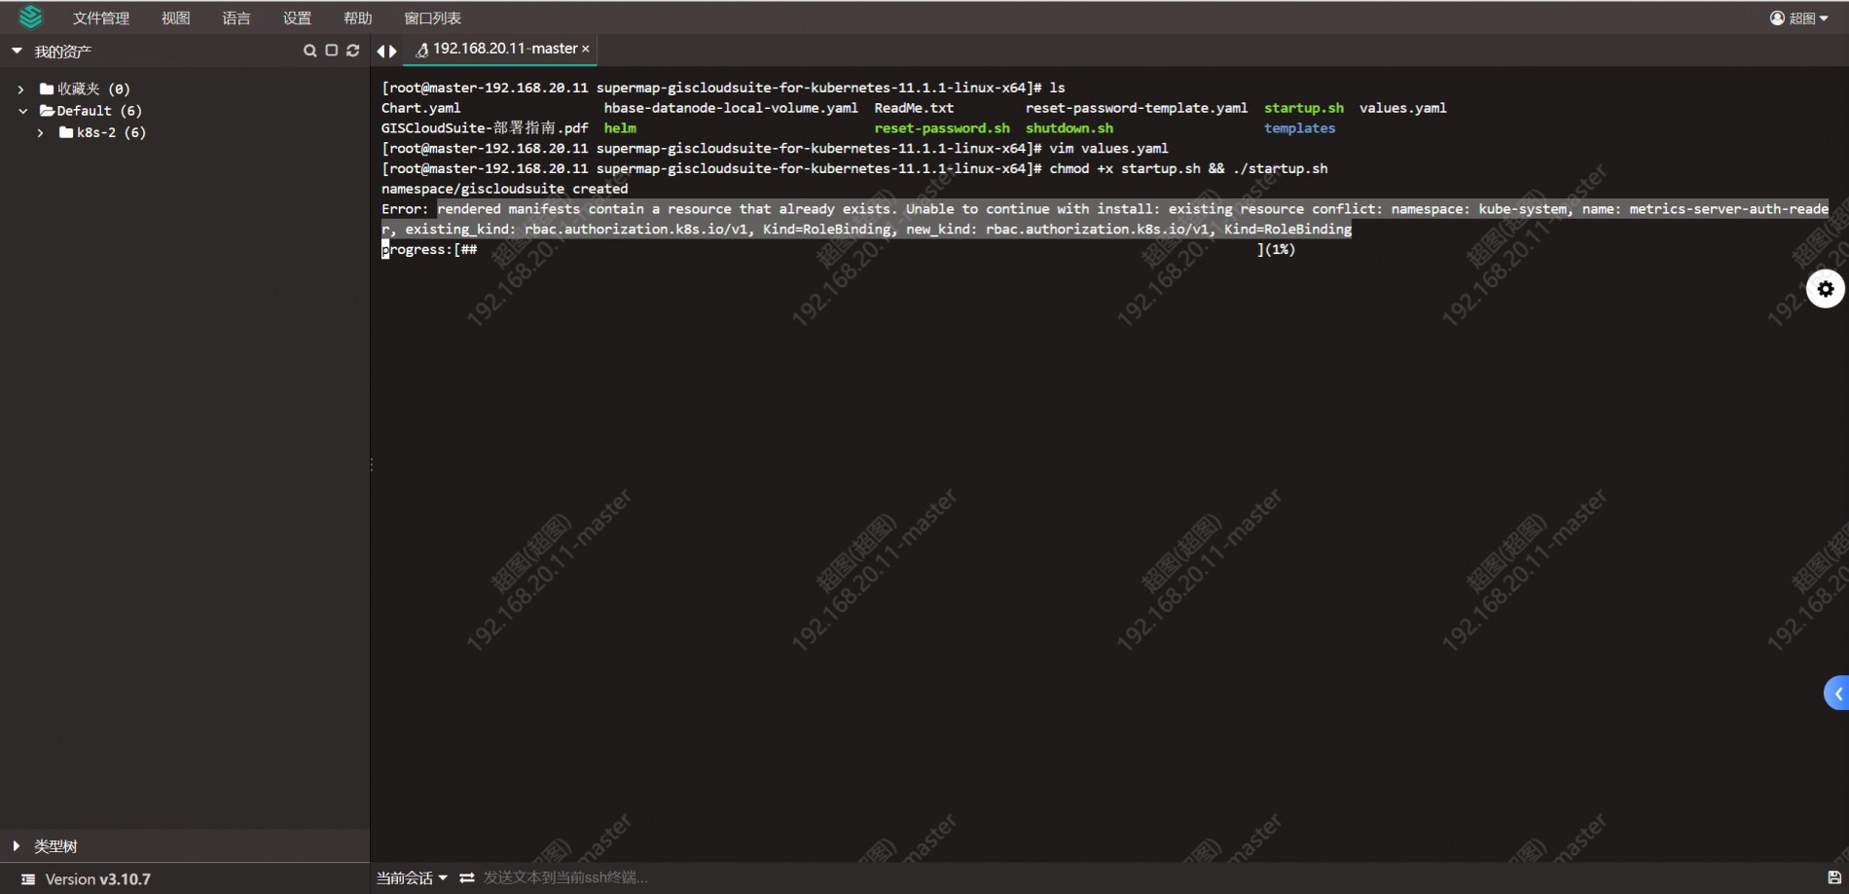This screenshot has width=1849, height=894.
Task: Focus the 发送文本到当前ssh终端 input field
Action: pyautogui.click(x=565, y=878)
